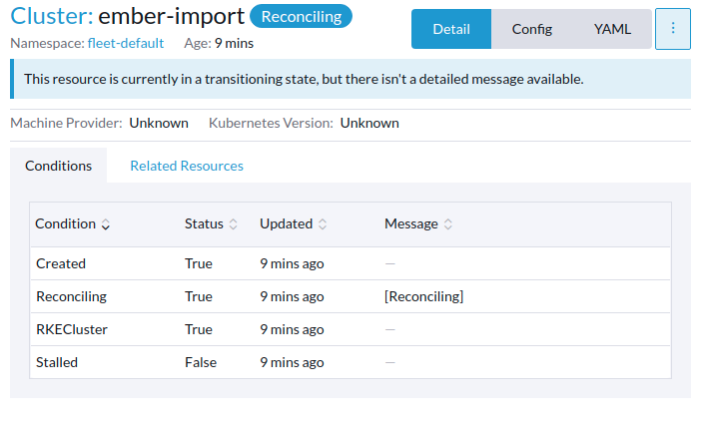Sort by Message column arrows
The image size is (702, 424).
(448, 224)
